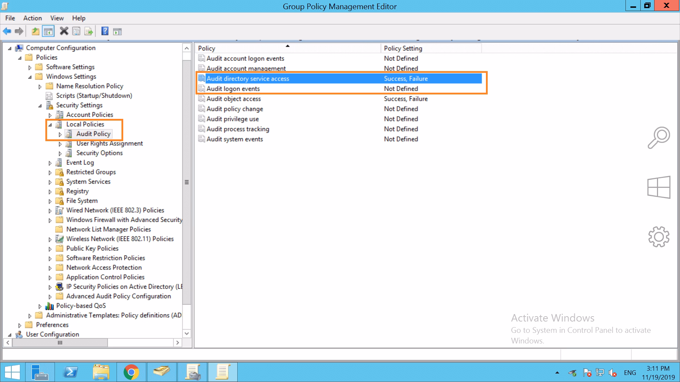Click the Up one level toolbar icon
The width and height of the screenshot is (680, 382).
pyautogui.click(x=35, y=31)
